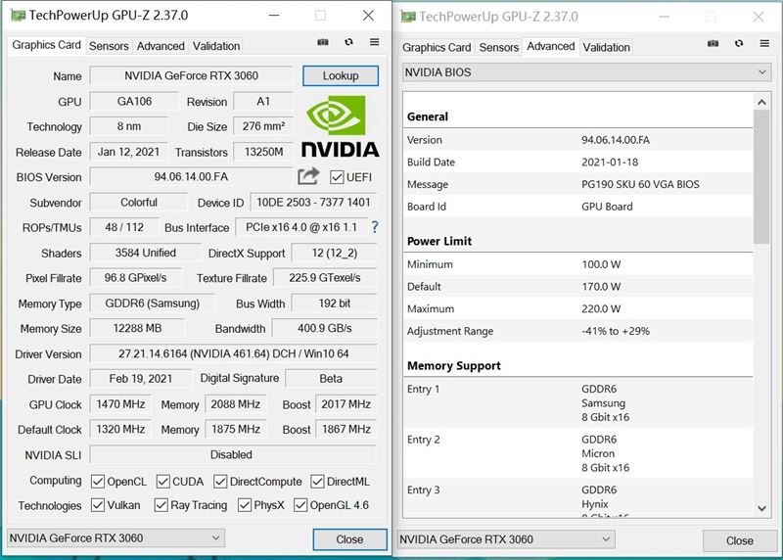Click the refresh icon in left window
The height and width of the screenshot is (560, 783).
[348, 43]
